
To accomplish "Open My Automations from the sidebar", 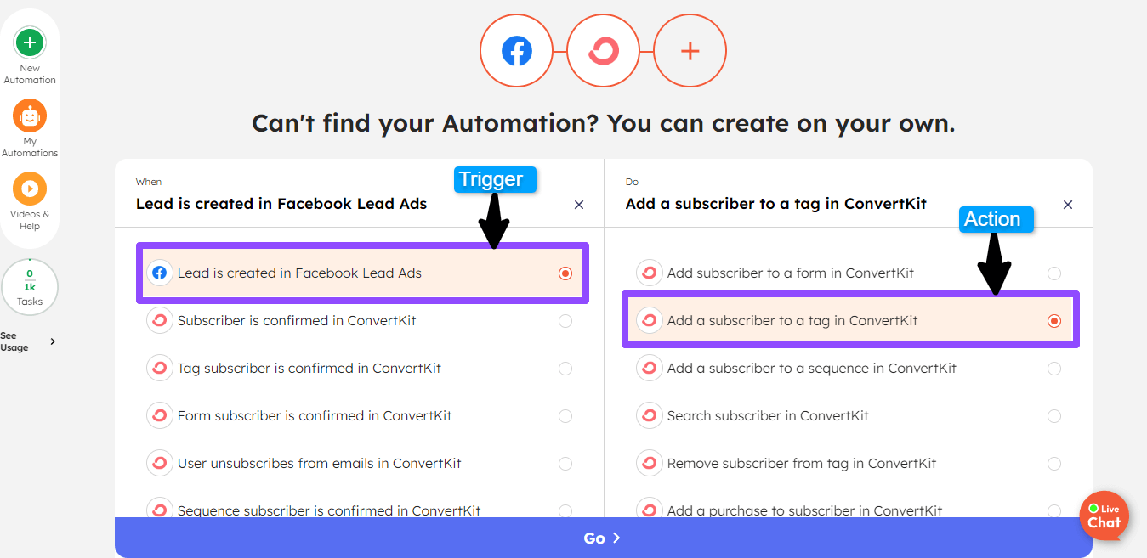I will coord(30,116).
